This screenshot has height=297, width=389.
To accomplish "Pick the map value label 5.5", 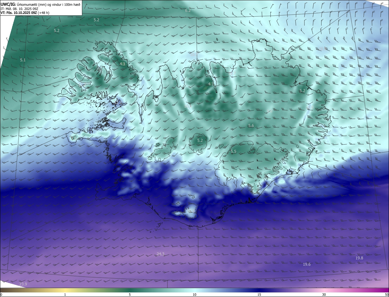I will pos(233,151).
